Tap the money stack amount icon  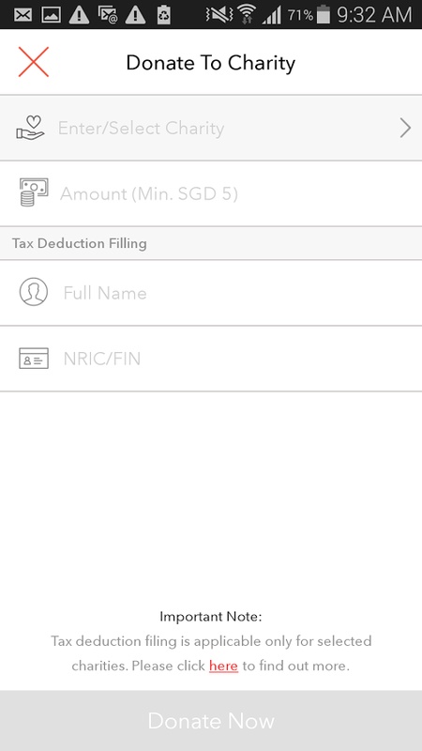click(34, 192)
